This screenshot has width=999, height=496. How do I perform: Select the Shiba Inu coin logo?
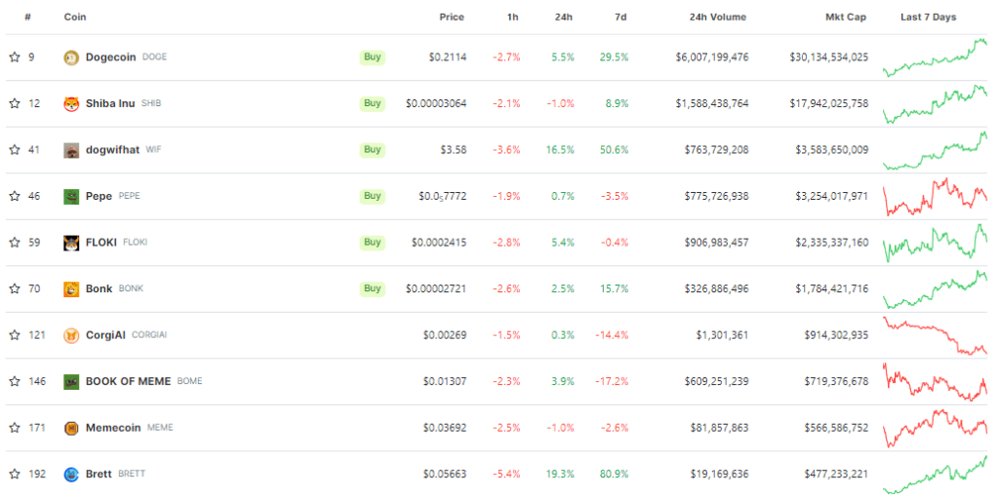pyautogui.click(x=71, y=104)
